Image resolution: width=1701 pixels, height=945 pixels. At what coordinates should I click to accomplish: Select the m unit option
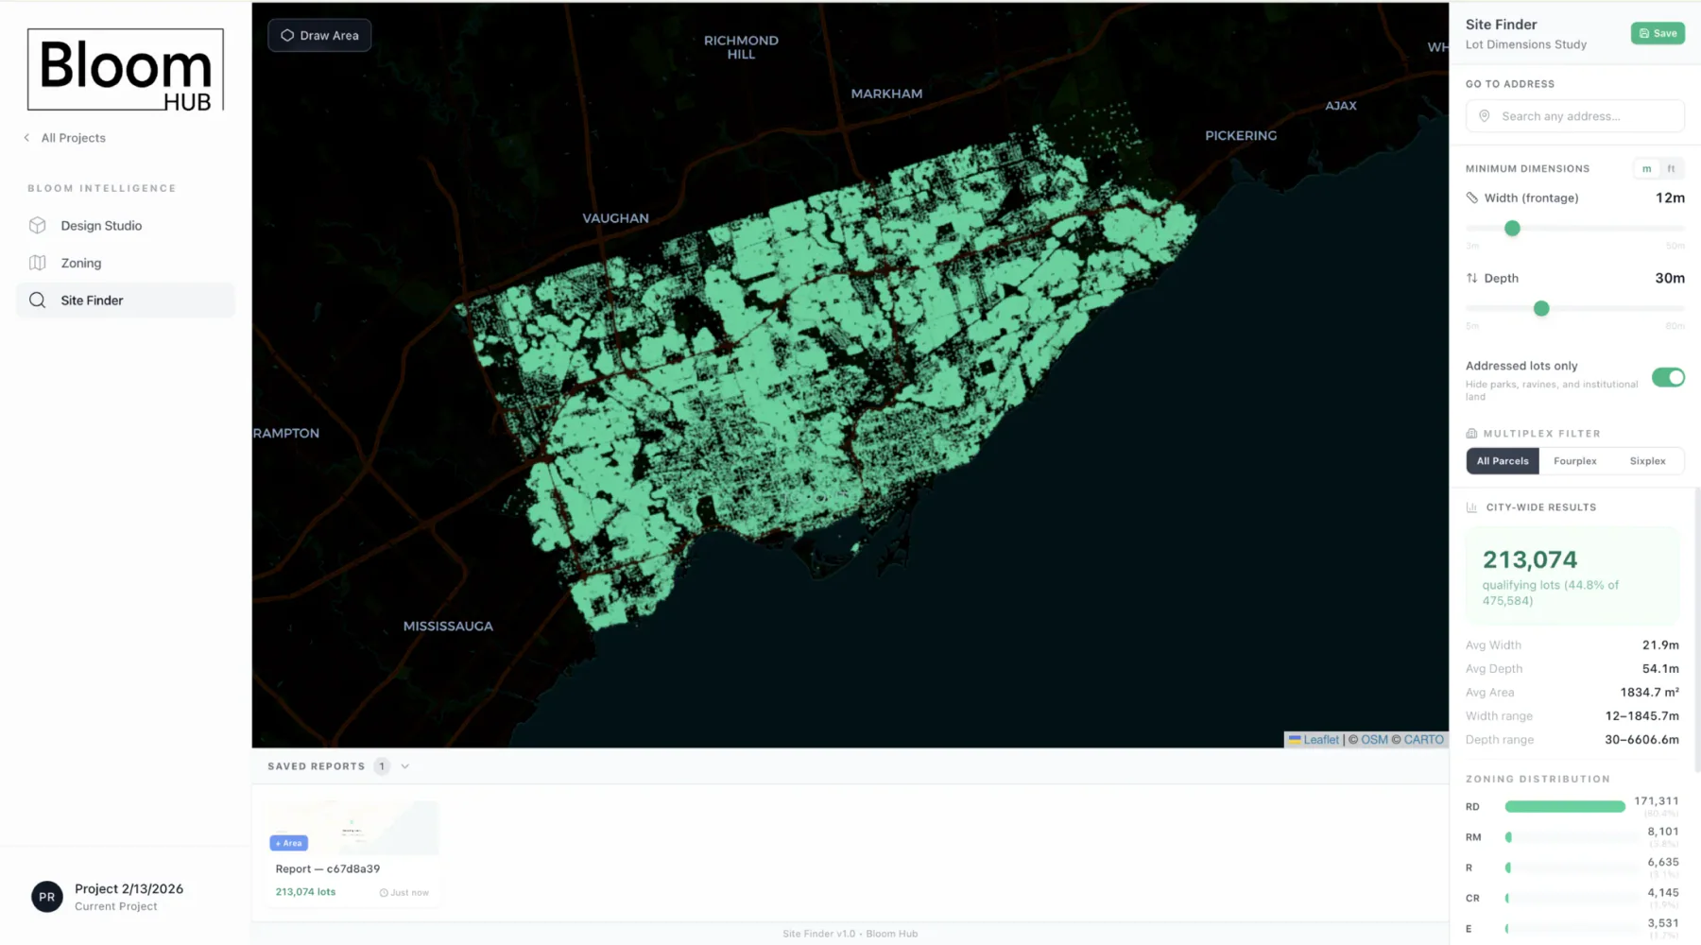click(1645, 167)
